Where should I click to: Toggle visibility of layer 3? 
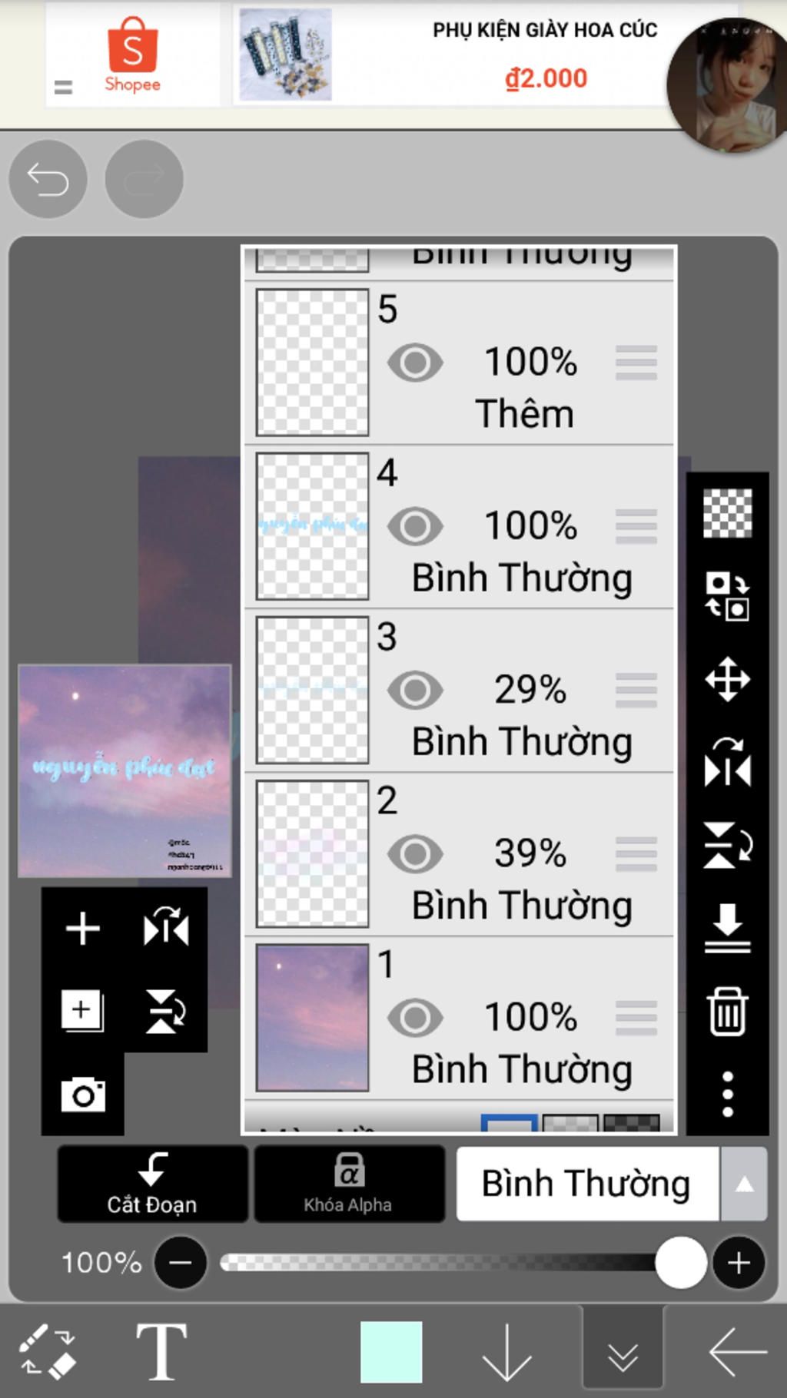coord(415,690)
